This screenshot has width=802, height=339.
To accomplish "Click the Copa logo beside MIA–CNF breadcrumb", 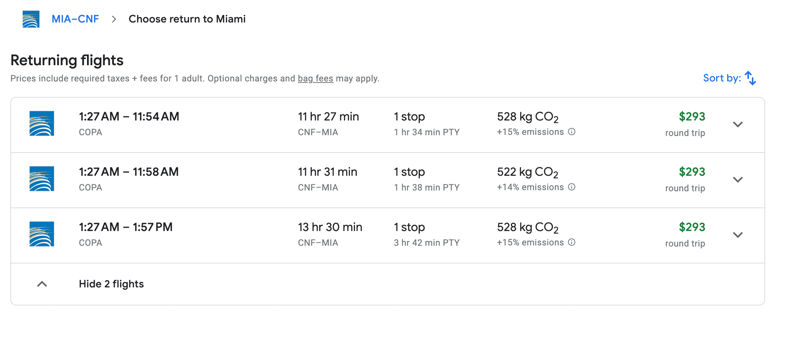I will (31, 19).
